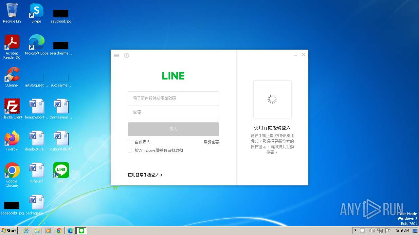
Task: Select the Microsoft Edge desktop shortcut
Action: (x=36, y=45)
